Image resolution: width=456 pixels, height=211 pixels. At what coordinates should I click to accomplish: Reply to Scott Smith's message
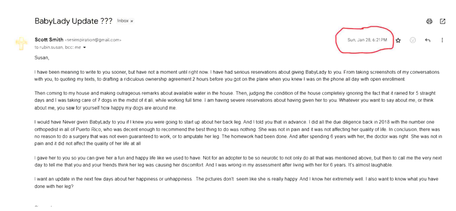tap(427, 40)
